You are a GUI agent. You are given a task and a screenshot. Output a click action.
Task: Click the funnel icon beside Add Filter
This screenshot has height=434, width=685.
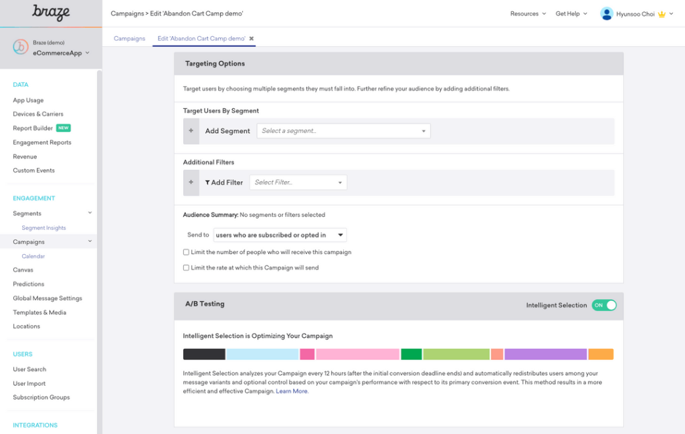[x=207, y=183]
